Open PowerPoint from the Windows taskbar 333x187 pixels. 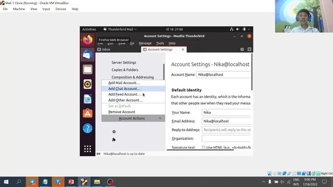click(71, 182)
